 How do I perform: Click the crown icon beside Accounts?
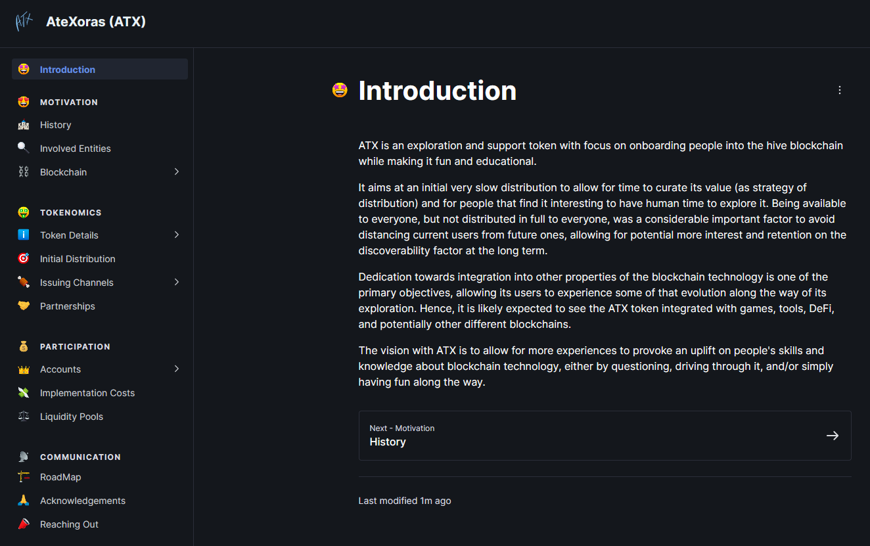click(x=24, y=369)
